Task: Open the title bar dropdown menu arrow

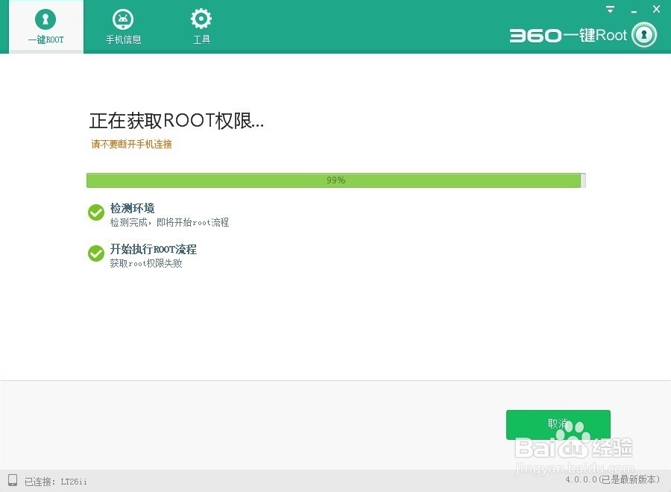Action: 610,10
